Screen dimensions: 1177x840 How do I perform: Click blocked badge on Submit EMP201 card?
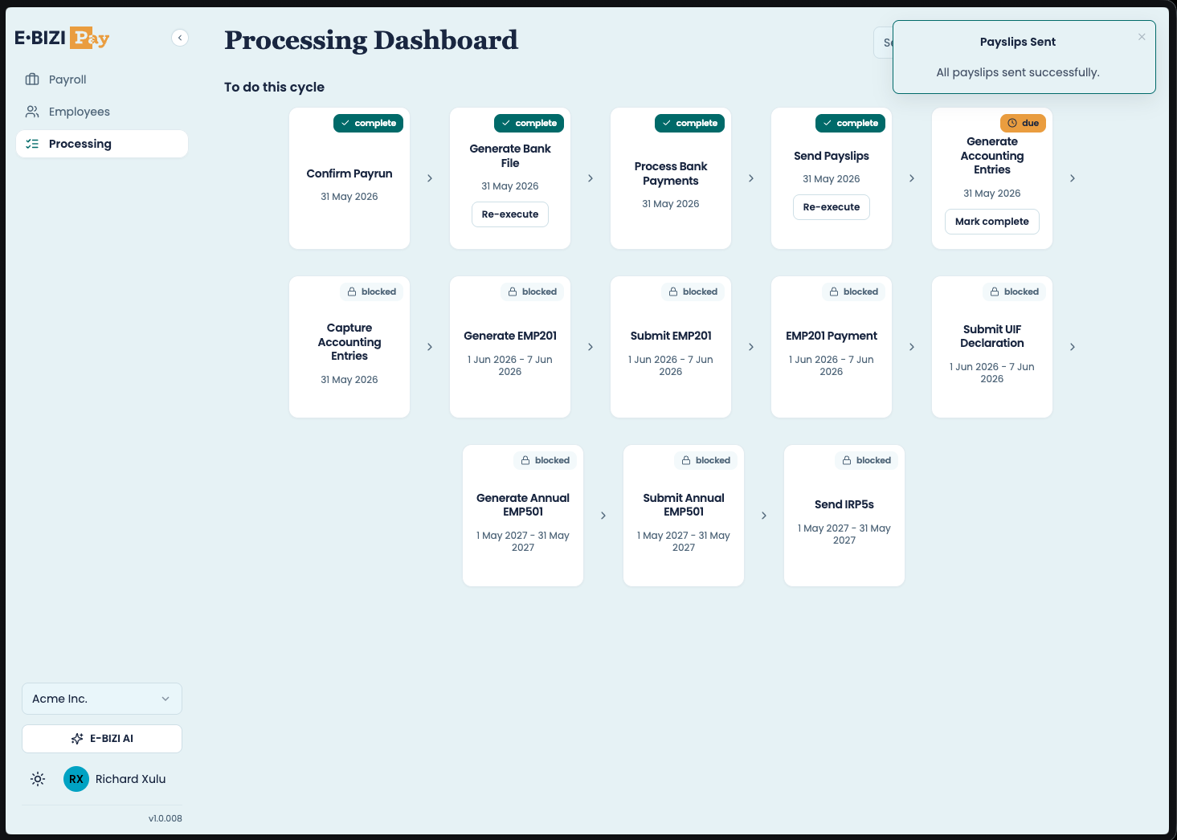pos(693,292)
